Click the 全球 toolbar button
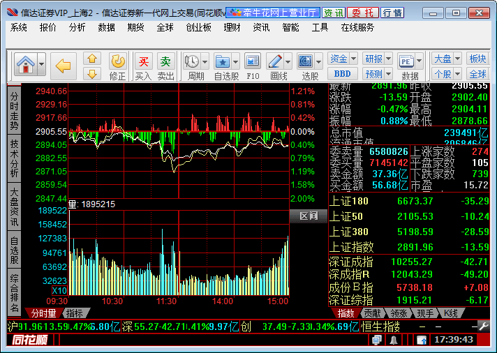 [x=477, y=74]
